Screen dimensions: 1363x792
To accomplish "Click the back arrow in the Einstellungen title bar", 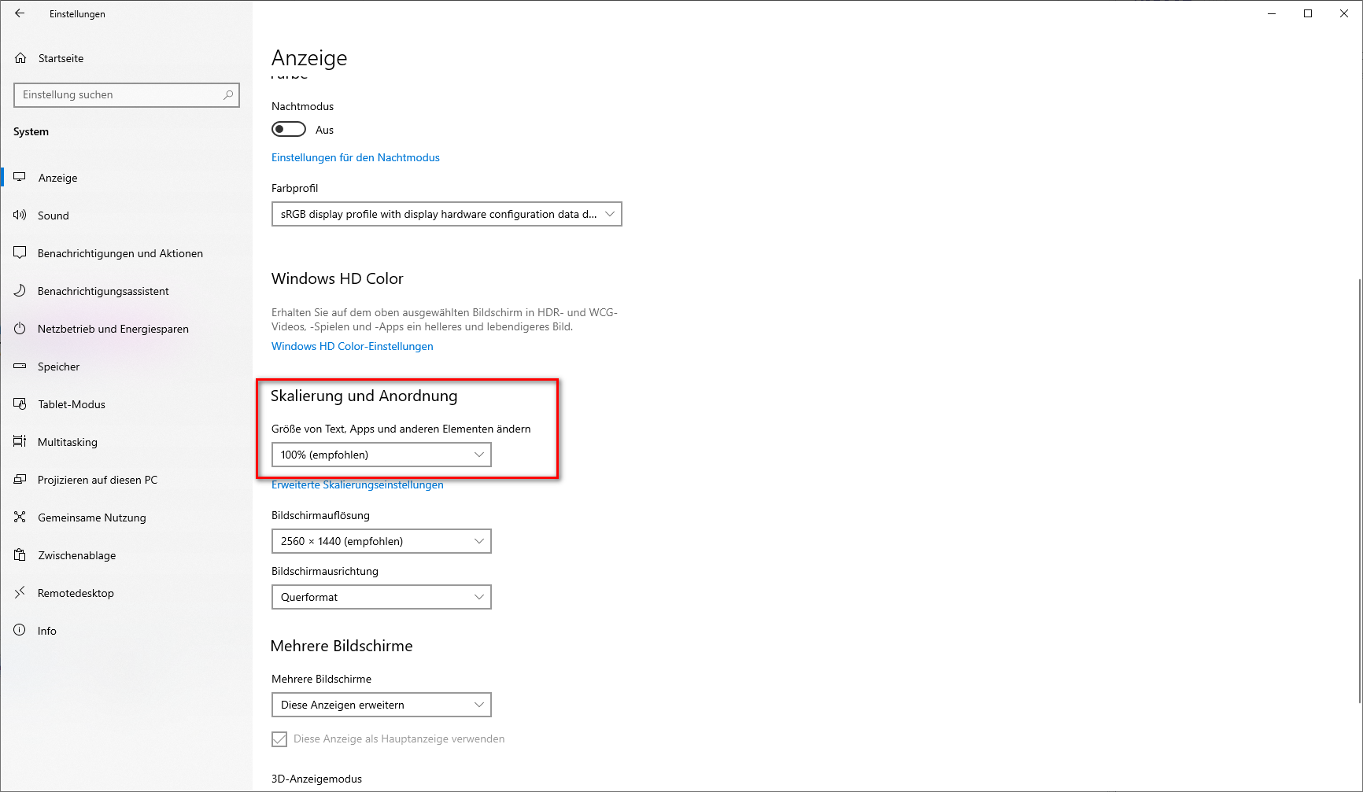I will click(20, 13).
